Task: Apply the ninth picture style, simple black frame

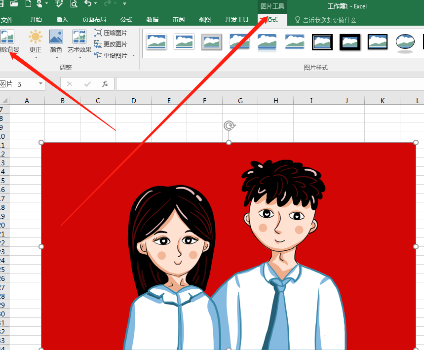Action: point(378,42)
